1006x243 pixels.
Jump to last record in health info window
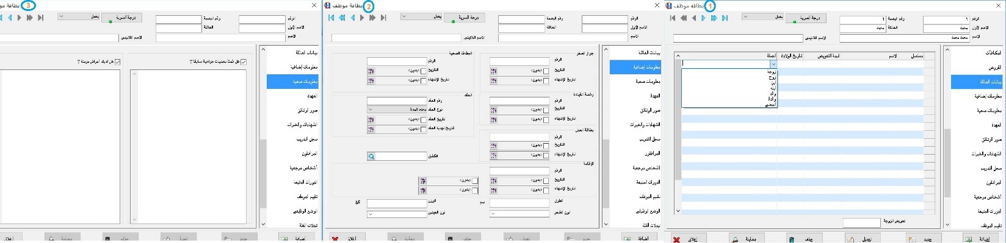41,18
